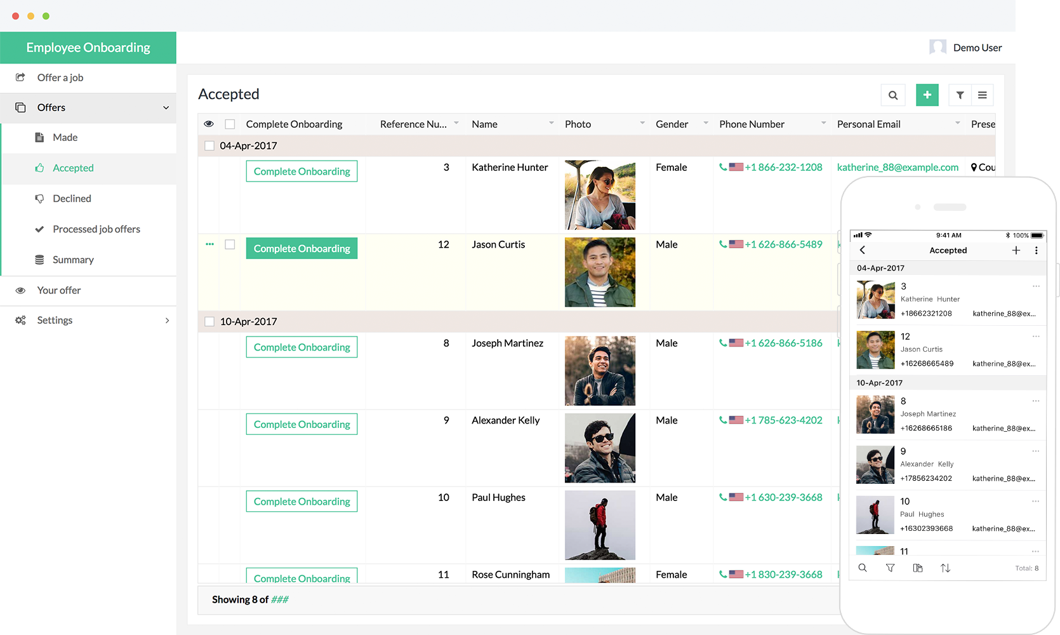Check the 04-Apr-2017 group checkbox
This screenshot has height=635, width=1060.
(x=209, y=145)
